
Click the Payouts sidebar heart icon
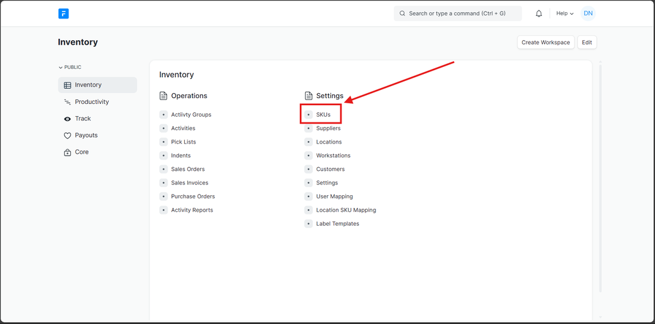coord(67,136)
